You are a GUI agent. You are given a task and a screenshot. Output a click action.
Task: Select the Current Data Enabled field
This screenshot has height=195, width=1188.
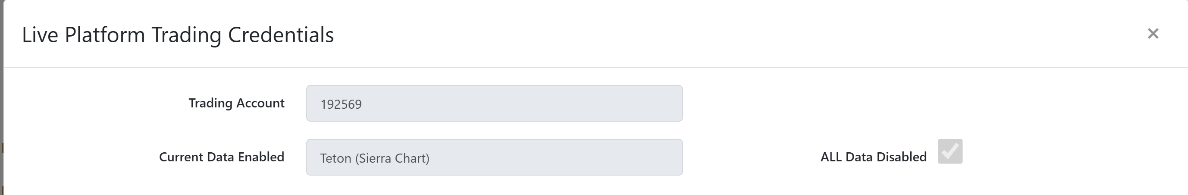coord(494,157)
